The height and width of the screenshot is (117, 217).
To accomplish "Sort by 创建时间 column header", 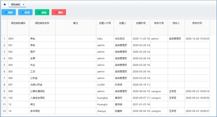I will coord(141,23).
